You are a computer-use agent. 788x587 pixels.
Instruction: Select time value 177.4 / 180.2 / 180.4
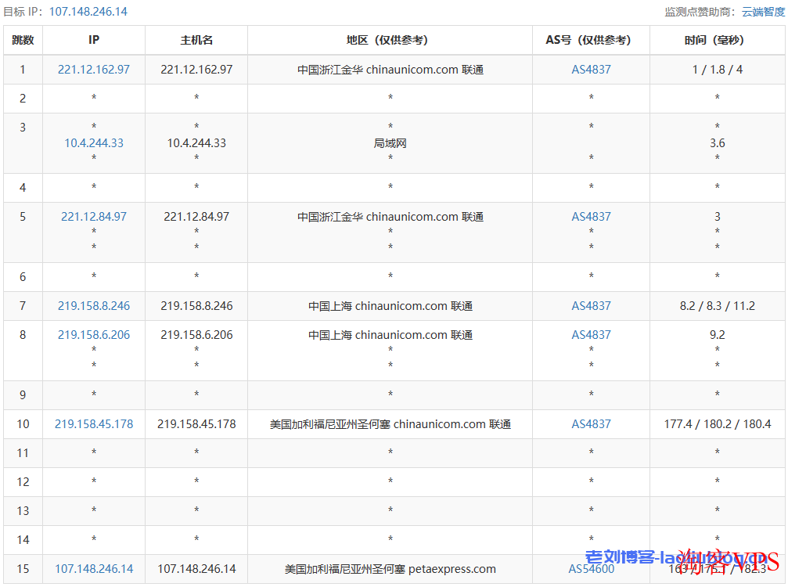pyautogui.click(x=717, y=423)
